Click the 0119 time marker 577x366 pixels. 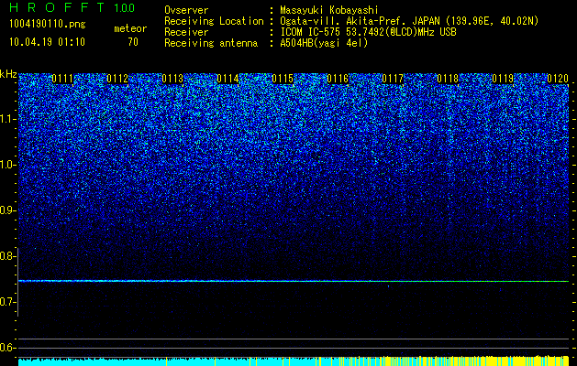(503, 79)
